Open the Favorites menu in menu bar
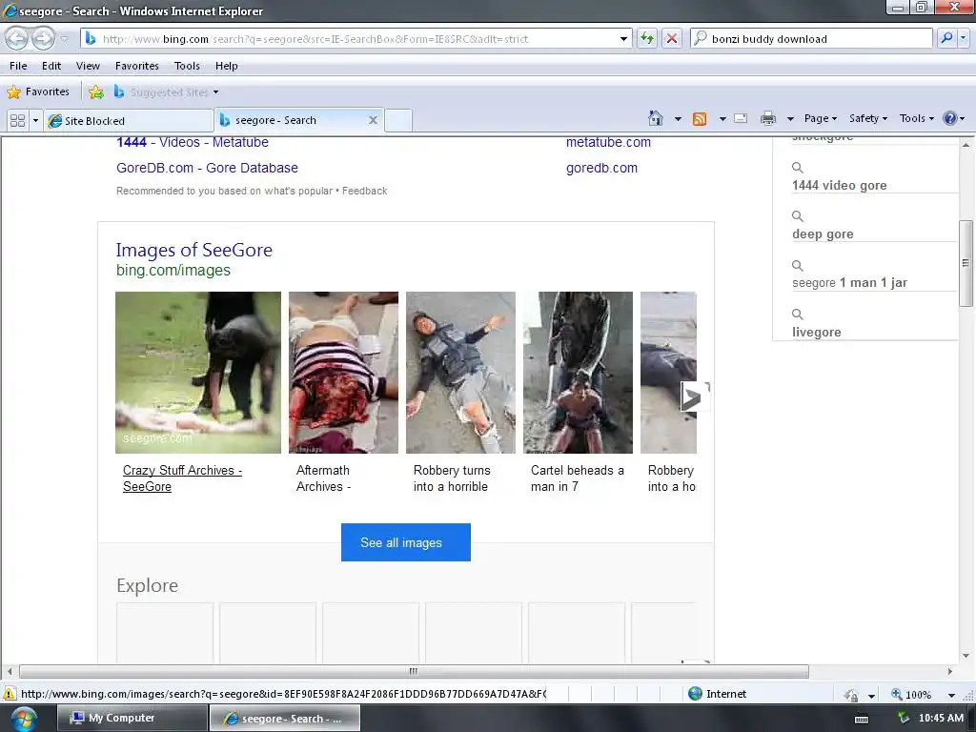The width and height of the screenshot is (976, 732). [x=137, y=66]
